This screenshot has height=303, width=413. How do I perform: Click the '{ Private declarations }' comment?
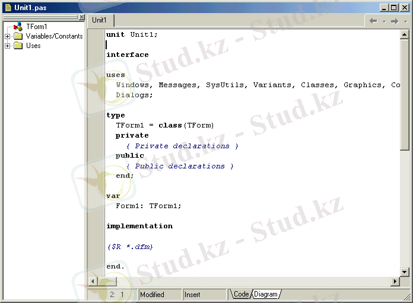point(182,146)
